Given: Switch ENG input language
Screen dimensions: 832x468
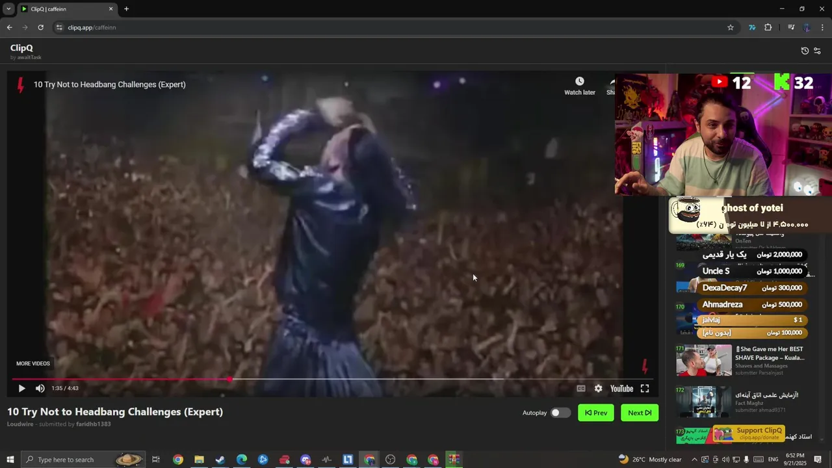Looking at the screenshot, I should tap(773, 460).
